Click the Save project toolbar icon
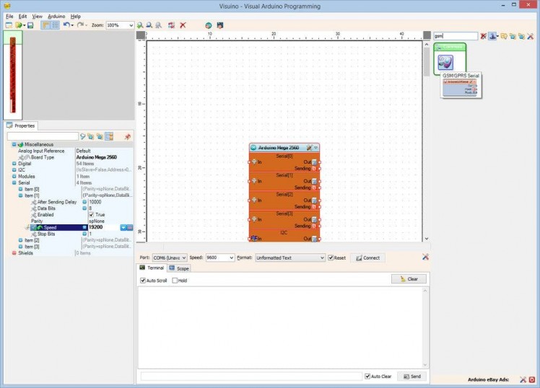 (x=30, y=25)
